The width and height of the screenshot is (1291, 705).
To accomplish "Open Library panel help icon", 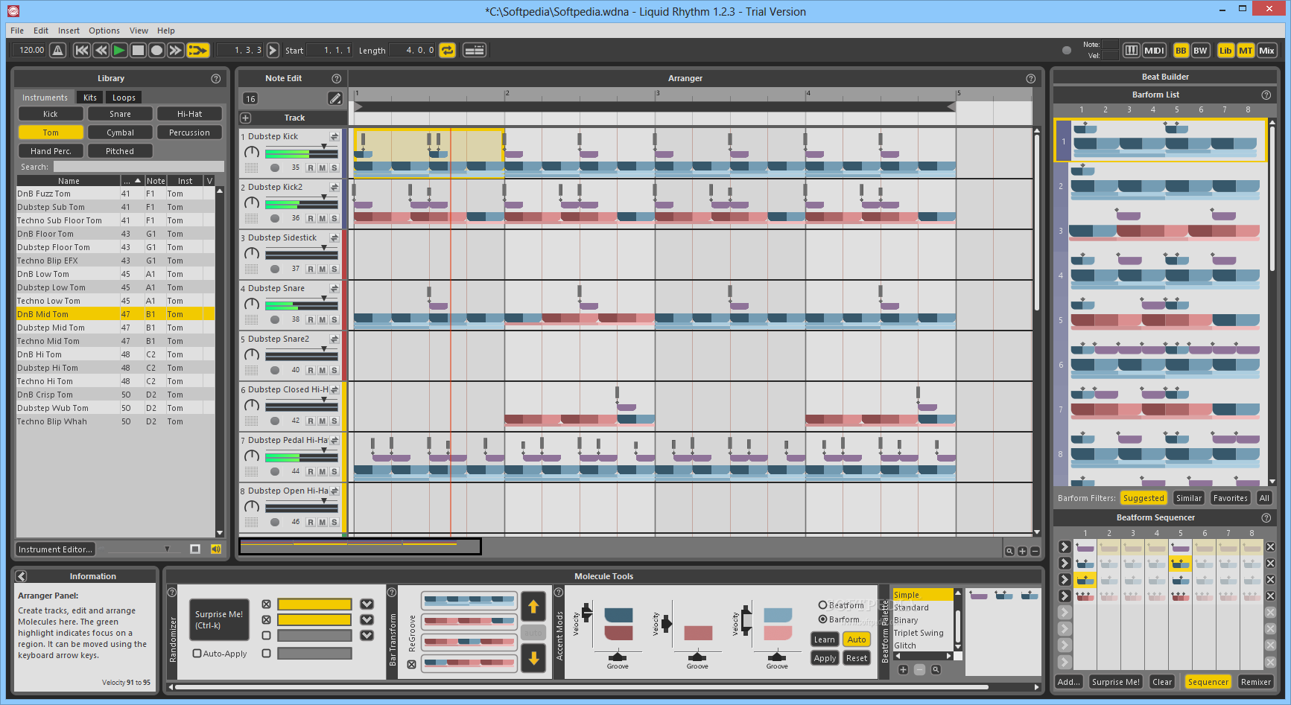I will tap(216, 78).
